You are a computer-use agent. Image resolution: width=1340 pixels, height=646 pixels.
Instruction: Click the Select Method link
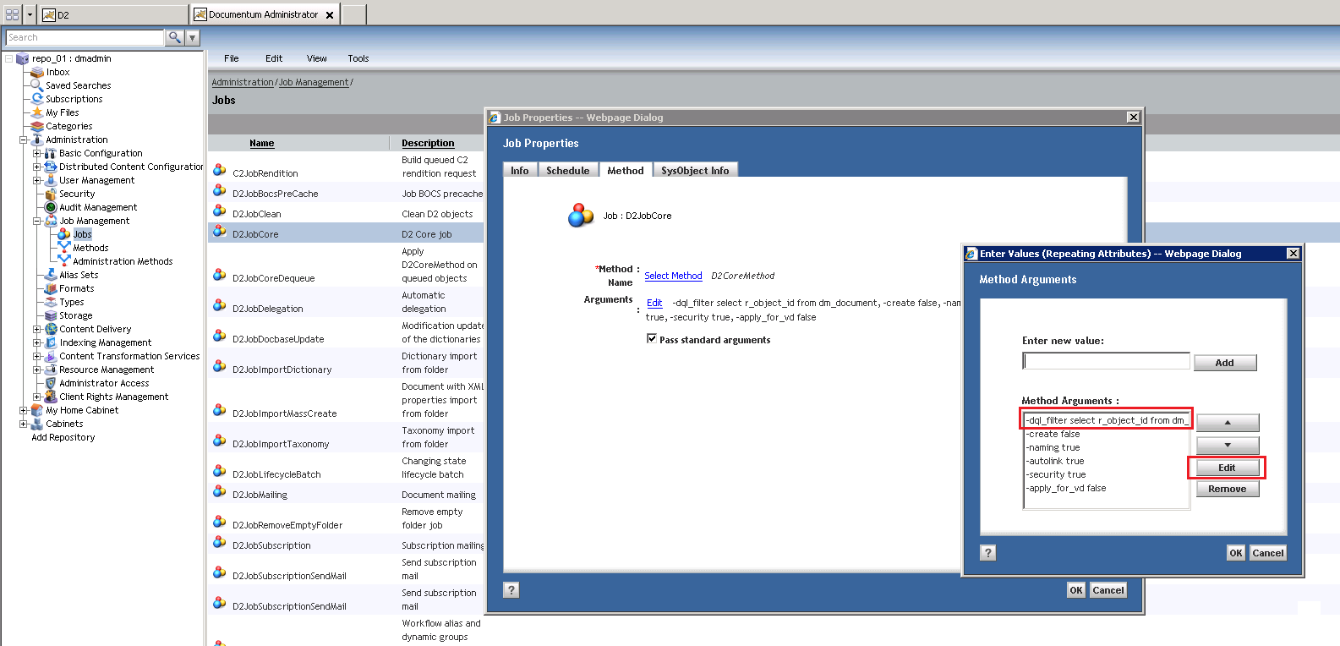click(673, 276)
